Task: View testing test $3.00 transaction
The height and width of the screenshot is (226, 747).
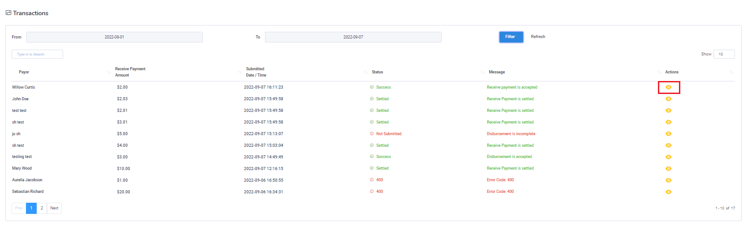Action: [668, 157]
